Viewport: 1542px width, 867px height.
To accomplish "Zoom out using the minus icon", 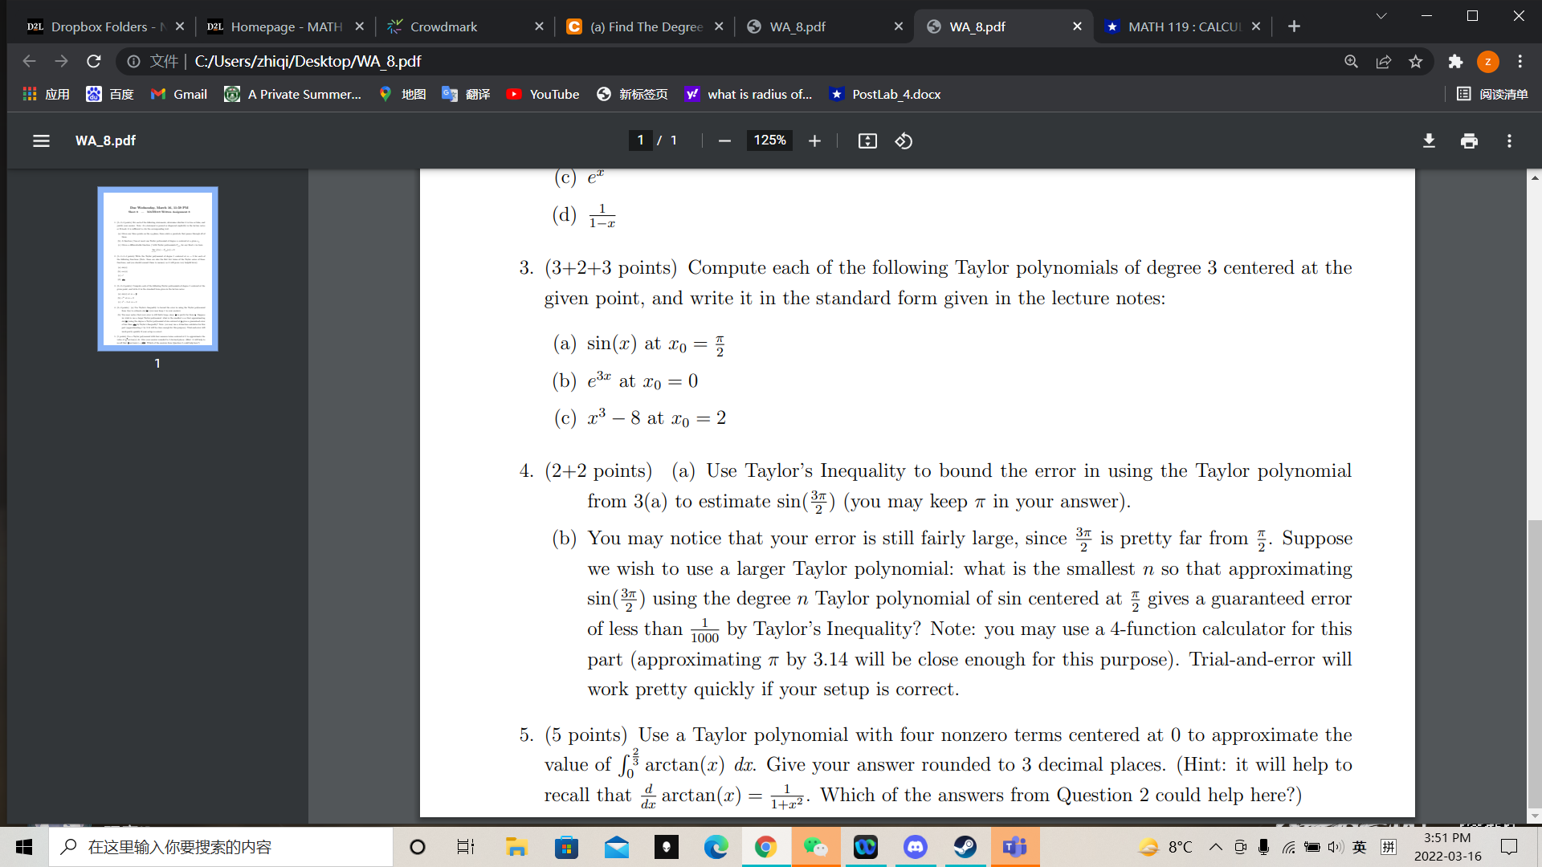I will tap(724, 140).
